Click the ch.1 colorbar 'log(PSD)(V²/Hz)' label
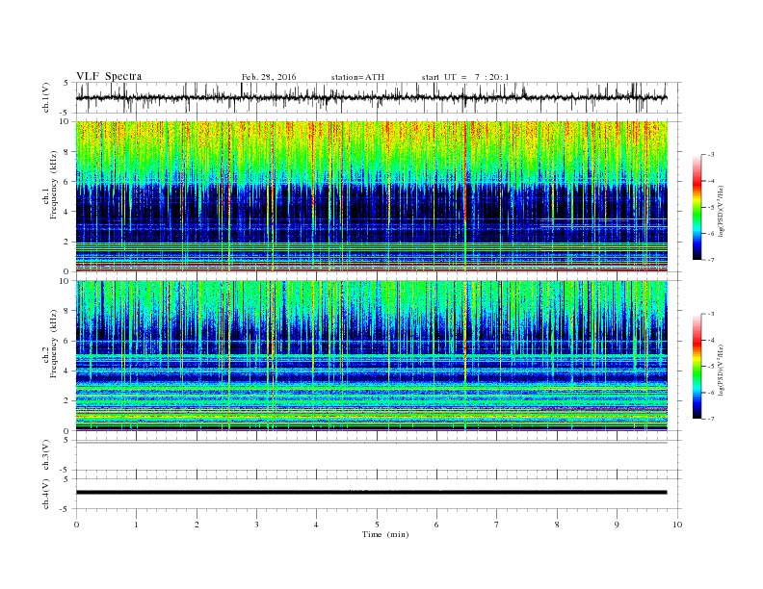Screen dimensions: 763x589 click(x=721, y=212)
